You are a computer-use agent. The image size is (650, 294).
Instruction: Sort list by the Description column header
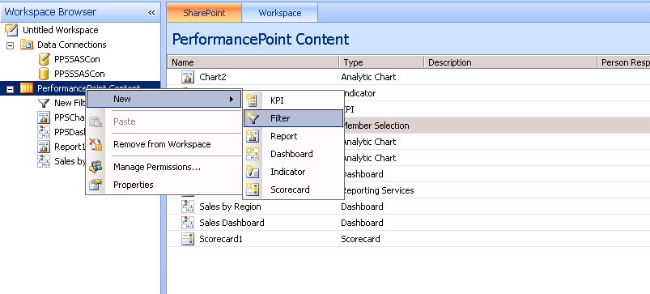click(510, 62)
